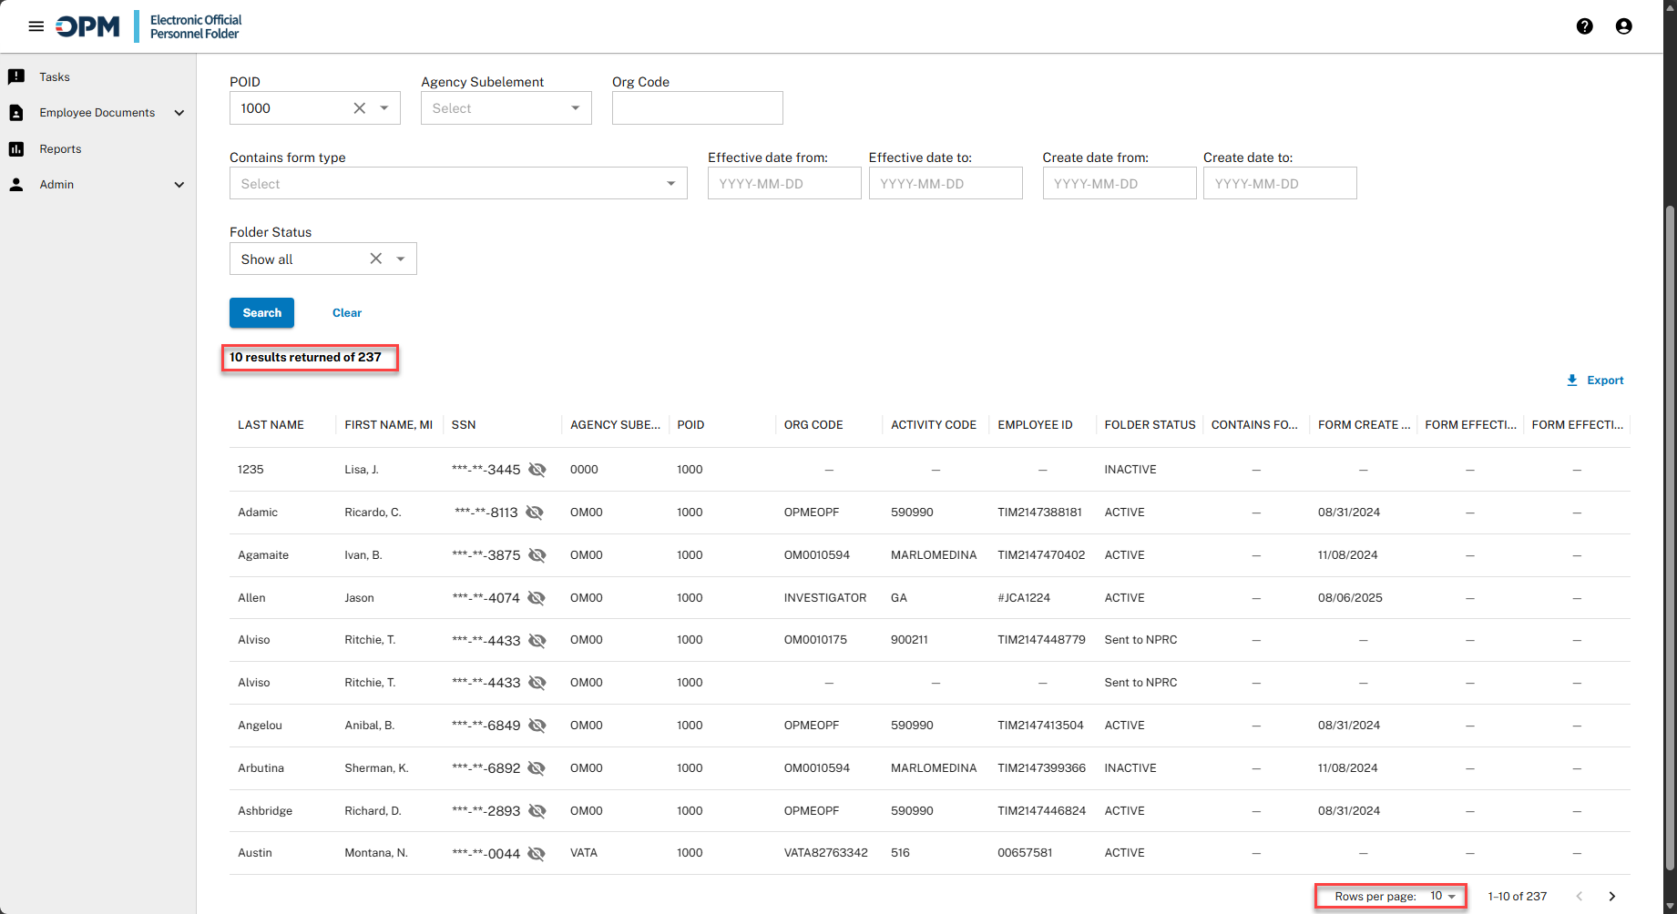Clear the Folder Status Show all value

(x=376, y=259)
